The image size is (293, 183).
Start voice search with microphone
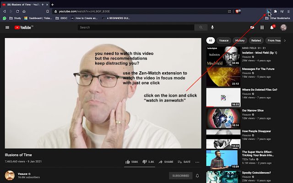click(x=212, y=27)
